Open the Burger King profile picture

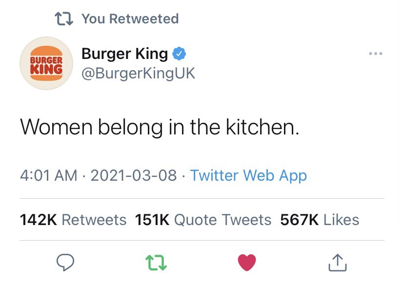[46, 63]
